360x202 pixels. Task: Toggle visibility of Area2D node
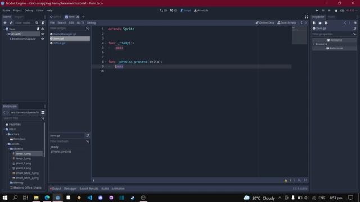(x=43, y=34)
